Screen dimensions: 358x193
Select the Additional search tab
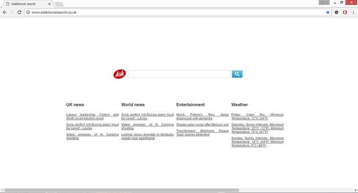(x=27, y=4)
